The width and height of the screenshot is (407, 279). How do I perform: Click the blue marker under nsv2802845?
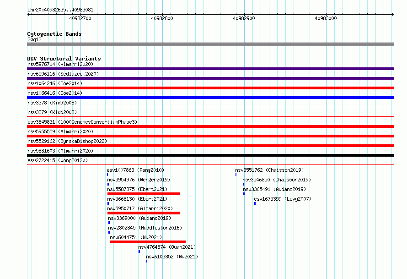(x=109, y=232)
